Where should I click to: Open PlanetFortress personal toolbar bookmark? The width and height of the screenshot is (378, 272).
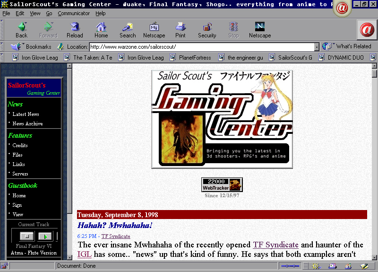tap(190, 57)
